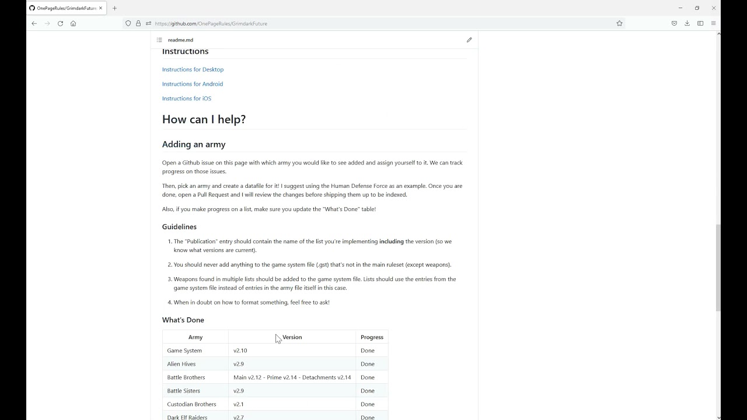747x420 pixels.
Task: Click the Progress column header
Action: tap(372, 337)
